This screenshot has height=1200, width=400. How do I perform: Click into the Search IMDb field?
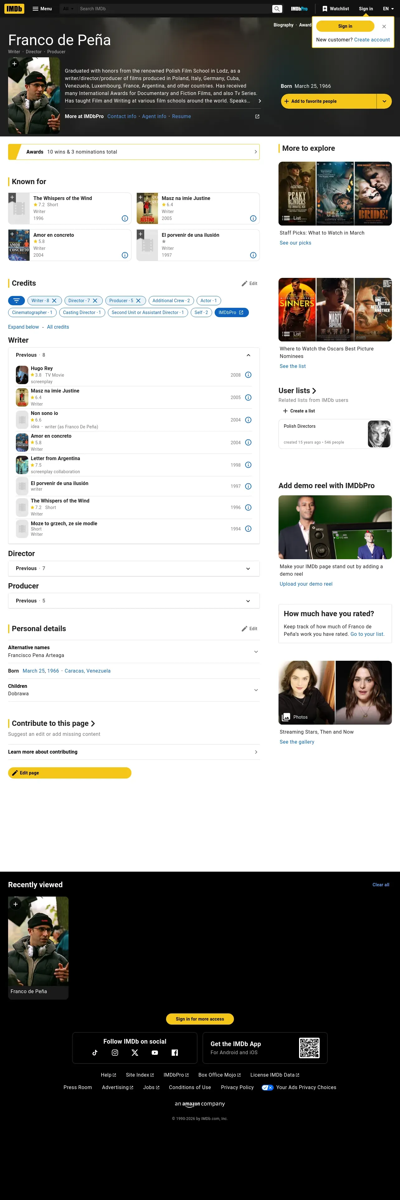pyautogui.click(x=175, y=8)
